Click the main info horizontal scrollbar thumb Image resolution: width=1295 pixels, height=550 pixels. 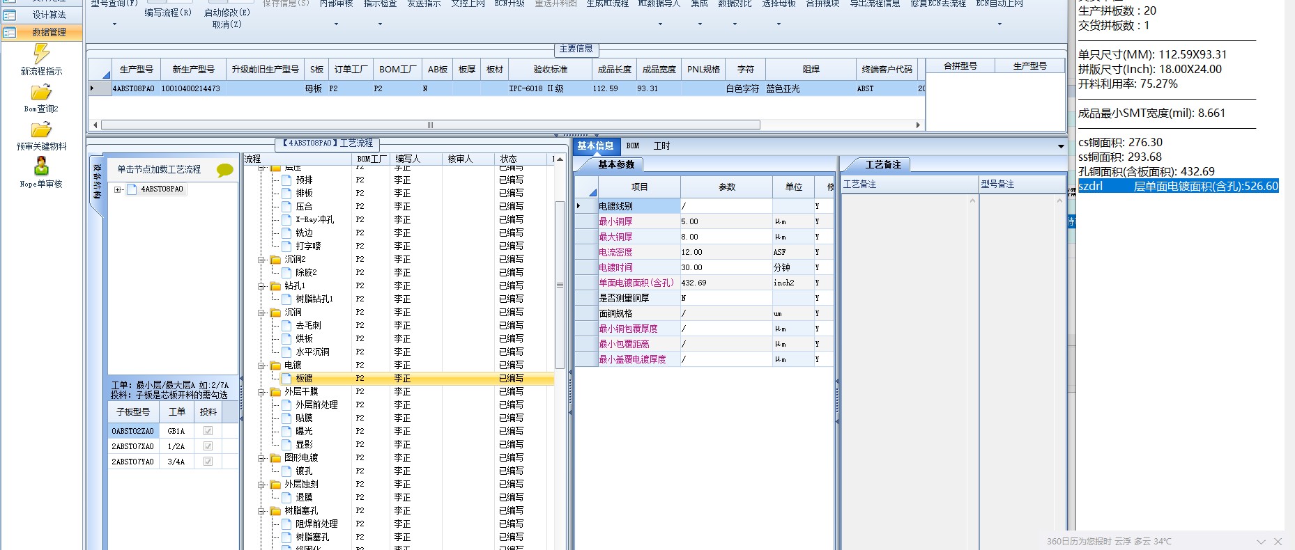(430, 125)
